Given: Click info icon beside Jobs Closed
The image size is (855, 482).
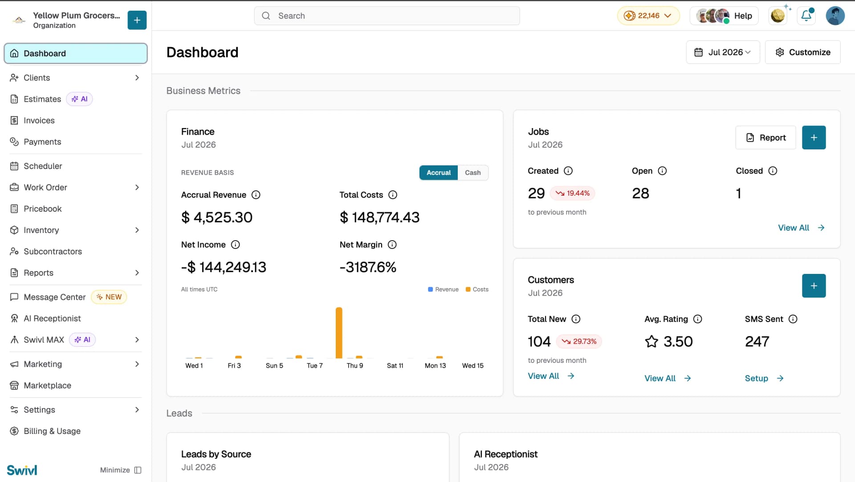Looking at the screenshot, I should pyautogui.click(x=773, y=171).
